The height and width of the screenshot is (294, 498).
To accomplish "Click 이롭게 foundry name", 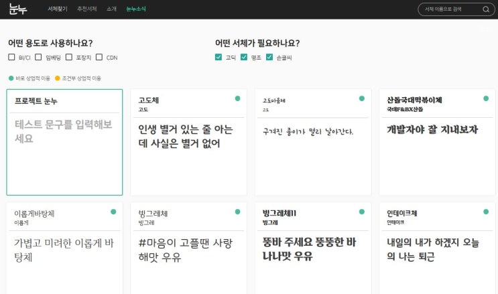I will pos(21,223).
